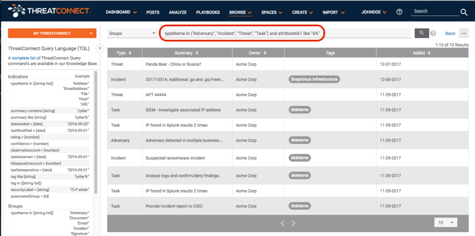Open the complete list Knowledge Base link
This screenshot has width=475, height=236.
click(24, 58)
